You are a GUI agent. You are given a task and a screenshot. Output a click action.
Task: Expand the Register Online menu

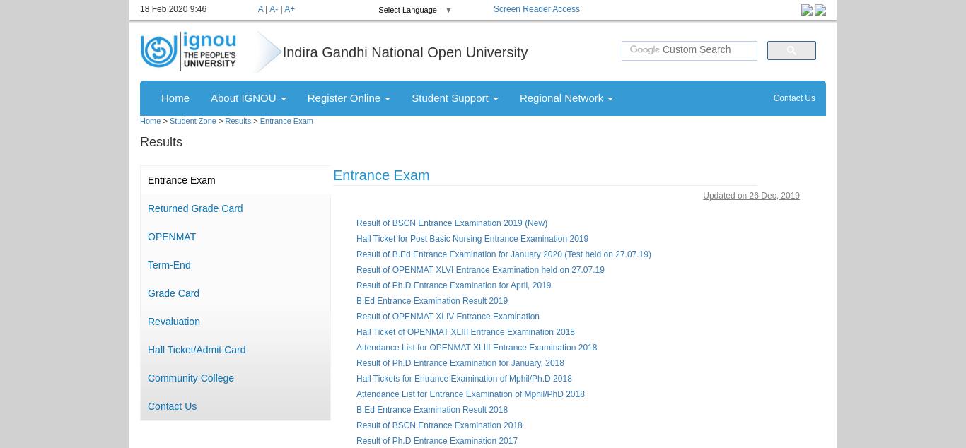tap(349, 98)
